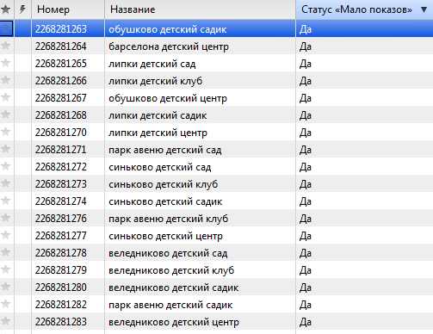The image size is (433, 334).
Task: Mark синьково детский клуб row as favorite
Action: [6, 183]
